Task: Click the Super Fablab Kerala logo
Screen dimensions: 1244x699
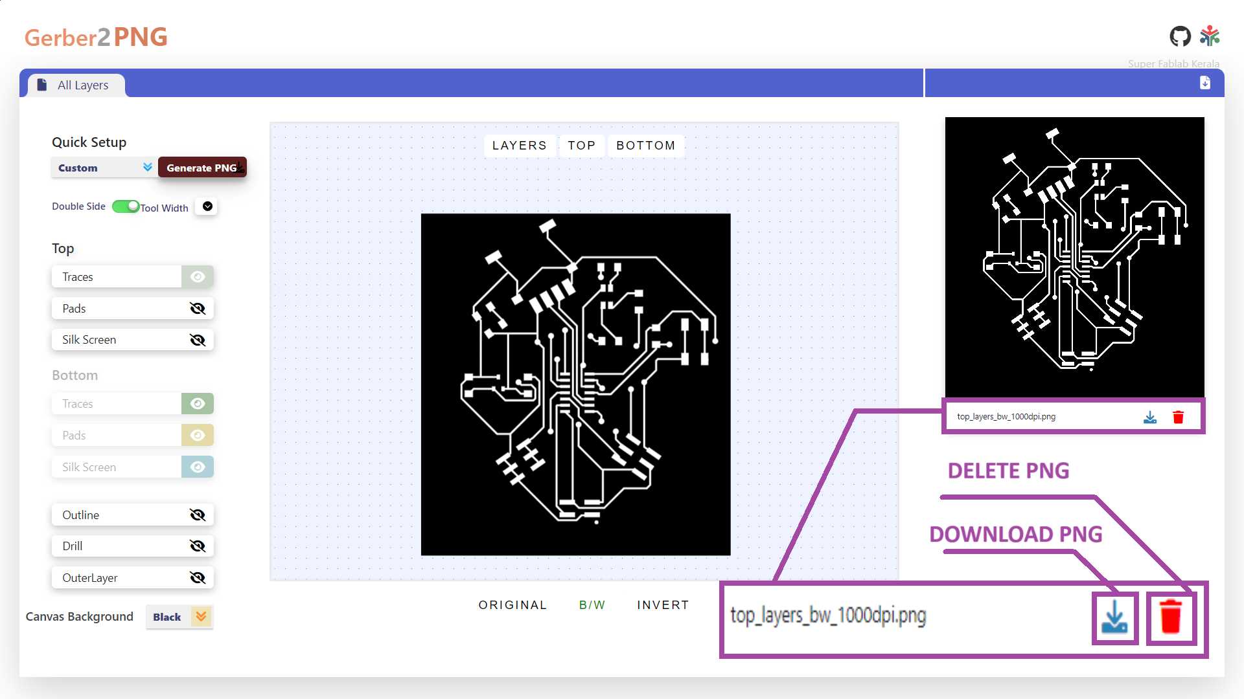Action: coord(1210,36)
